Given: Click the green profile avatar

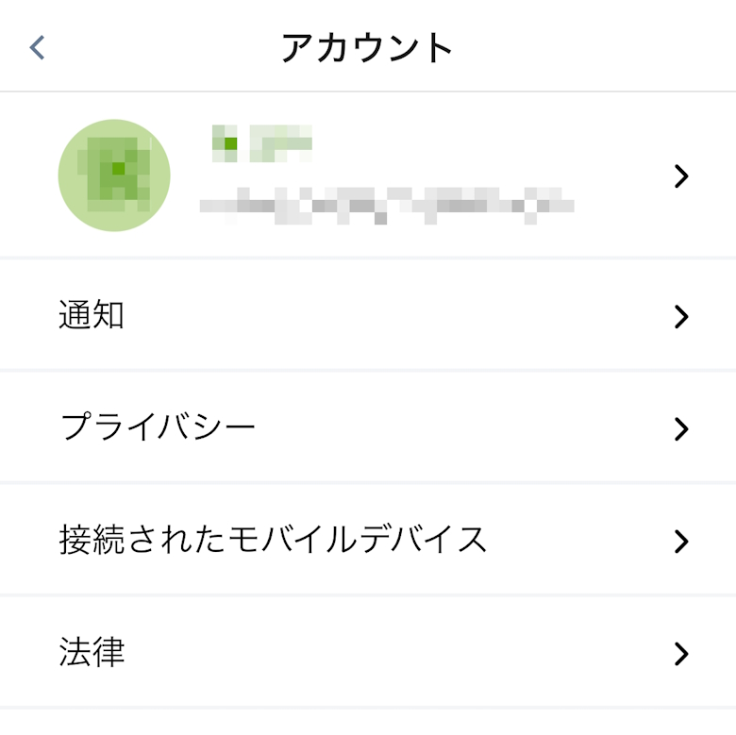Looking at the screenshot, I should (114, 175).
